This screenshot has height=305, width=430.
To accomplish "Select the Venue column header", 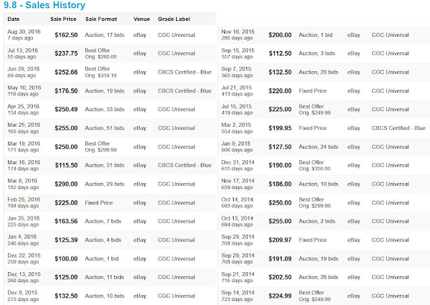I will pyautogui.click(x=142, y=19).
